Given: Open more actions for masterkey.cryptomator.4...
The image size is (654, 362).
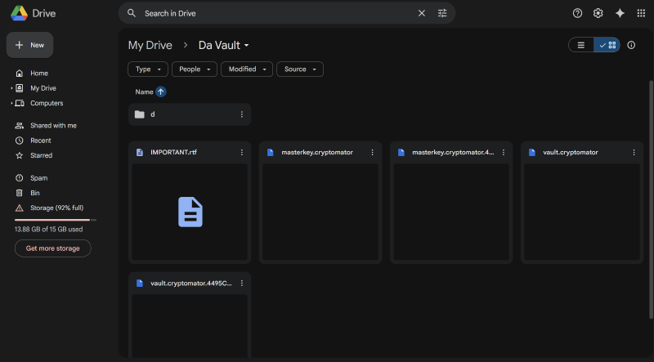Looking at the screenshot, I should pos(504,153).
